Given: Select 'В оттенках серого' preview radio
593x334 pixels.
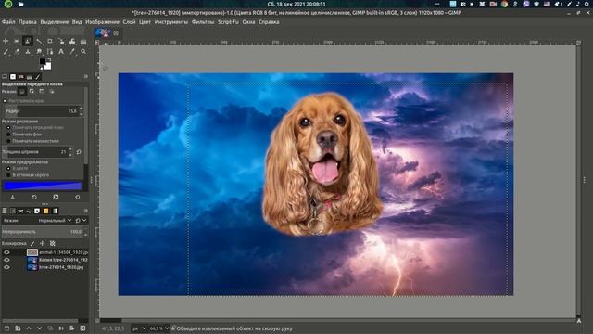Looking at the screenshot, I should tap(8, 175).
